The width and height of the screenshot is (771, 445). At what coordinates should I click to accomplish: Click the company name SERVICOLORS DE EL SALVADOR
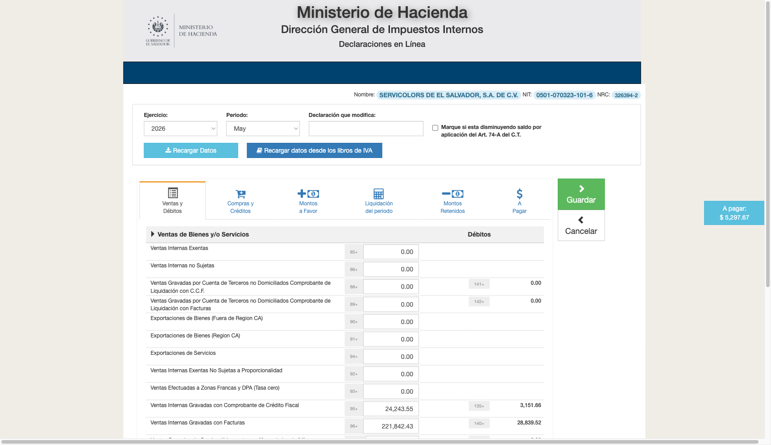448,95
